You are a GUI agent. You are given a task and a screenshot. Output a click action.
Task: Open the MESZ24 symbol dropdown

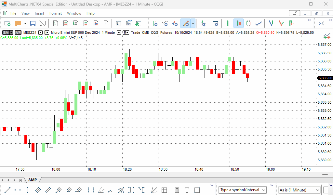click(x=40, y=32)
